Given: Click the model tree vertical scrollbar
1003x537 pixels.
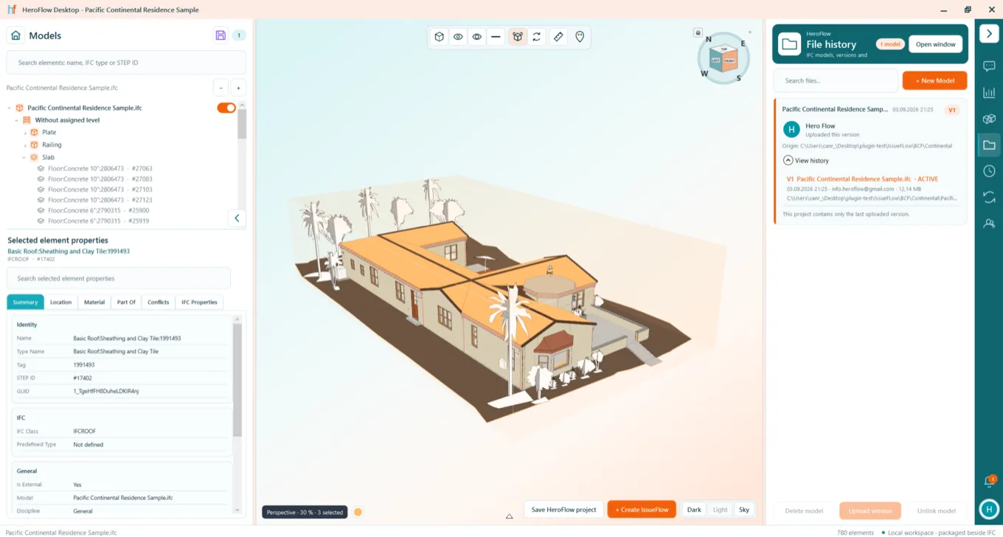Looking at the screenshot, I should 242,122.
